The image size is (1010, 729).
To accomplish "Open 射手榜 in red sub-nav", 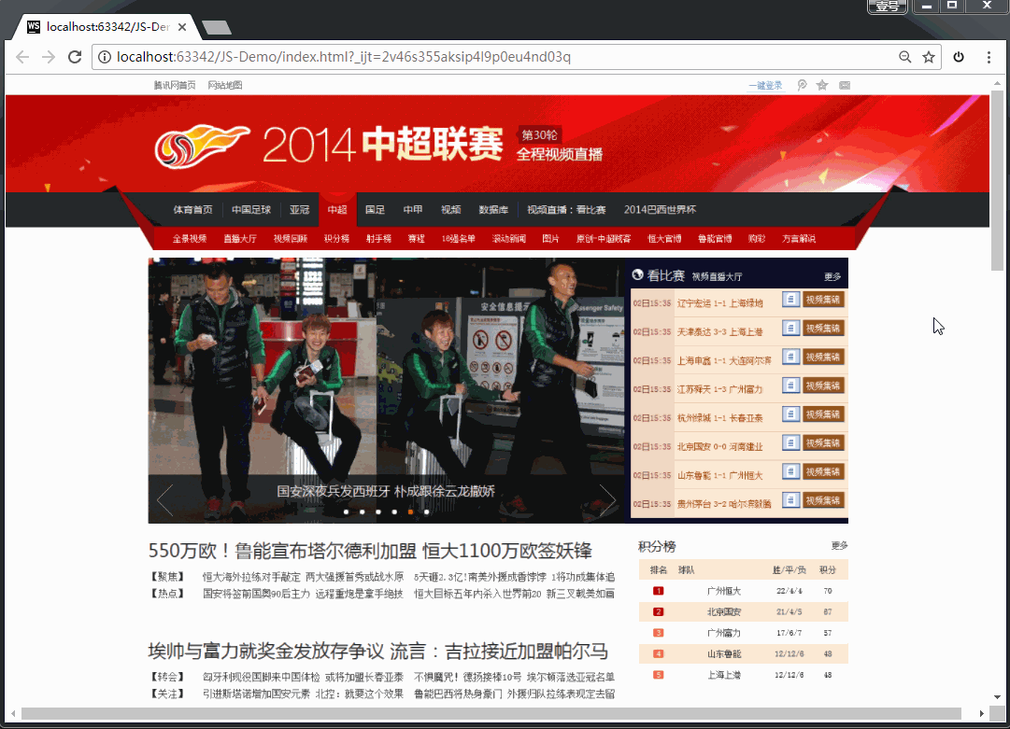I will point(378,239).
